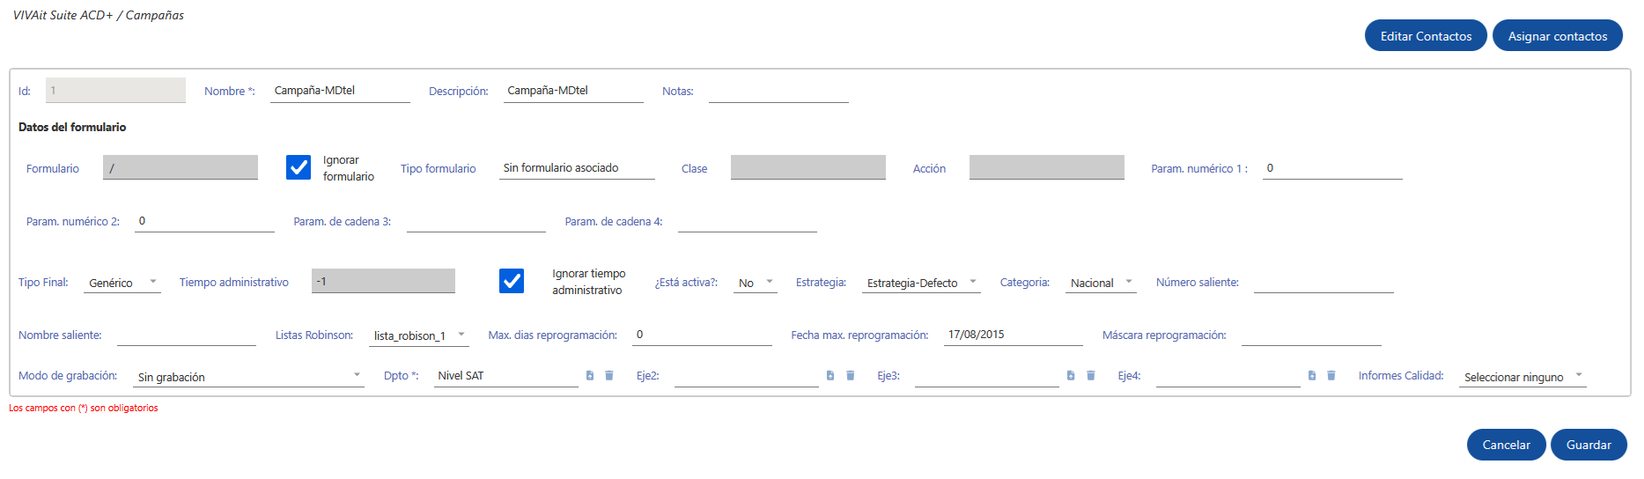Click the add icon beside Eje3 field
Screen dimensions: 1644x479
tap(1071, 376)
